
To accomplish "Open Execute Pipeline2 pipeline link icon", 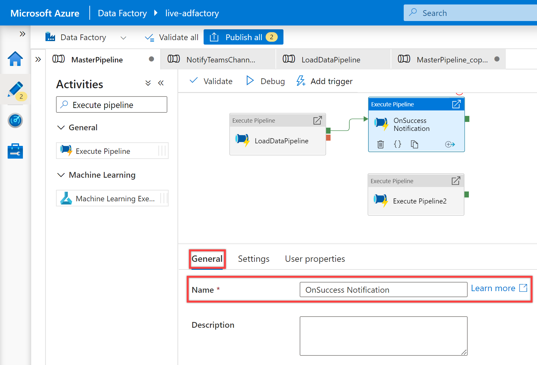I will tap(456, 181).
